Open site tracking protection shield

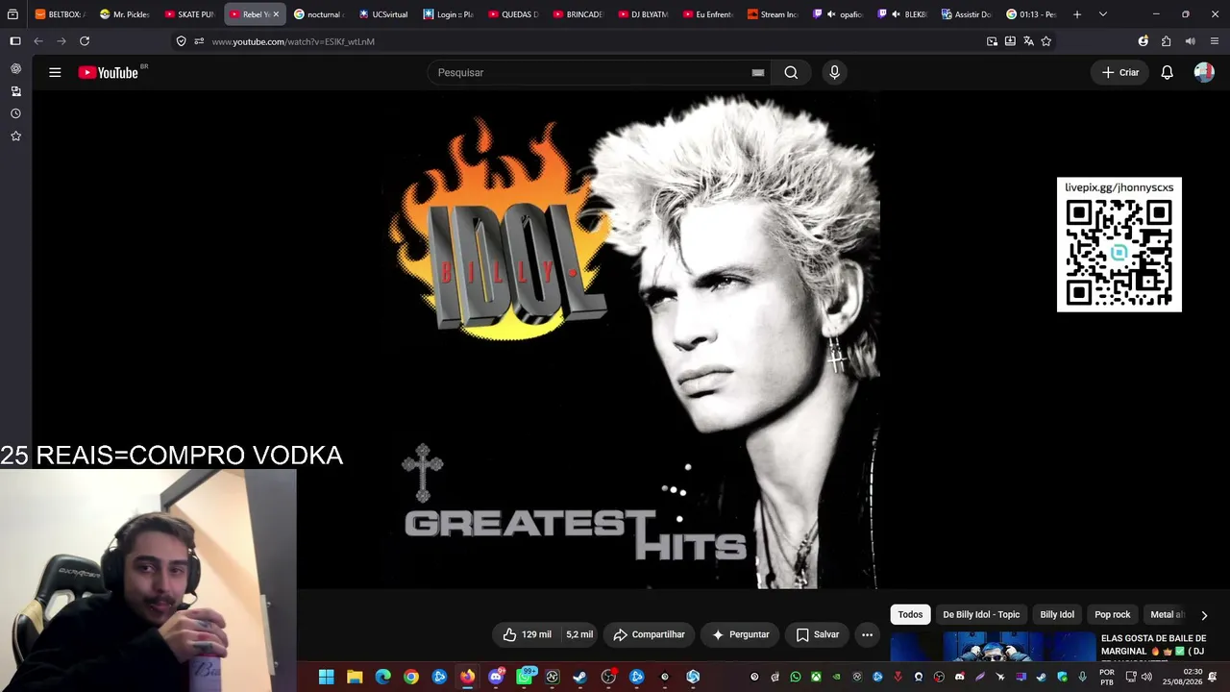tap(181, 41)
